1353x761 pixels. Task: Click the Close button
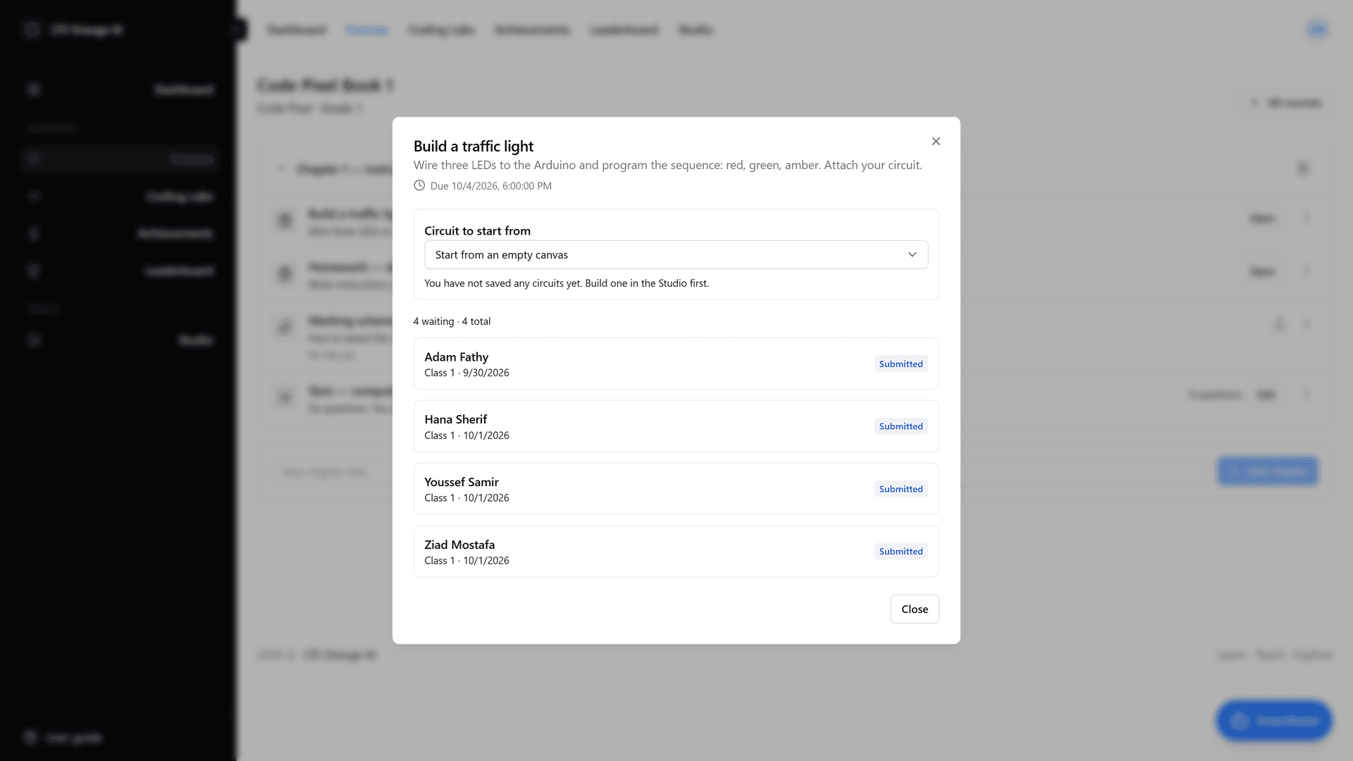coord(915,609)
